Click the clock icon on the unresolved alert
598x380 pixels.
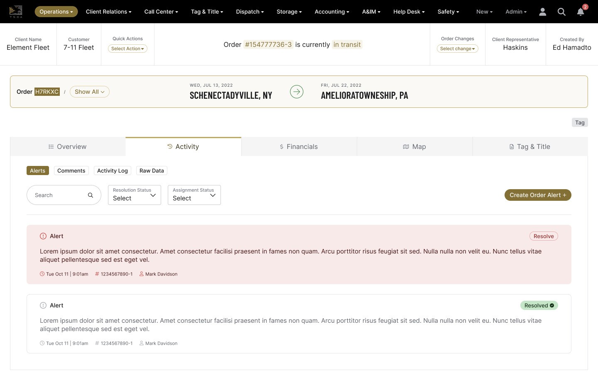42,274
